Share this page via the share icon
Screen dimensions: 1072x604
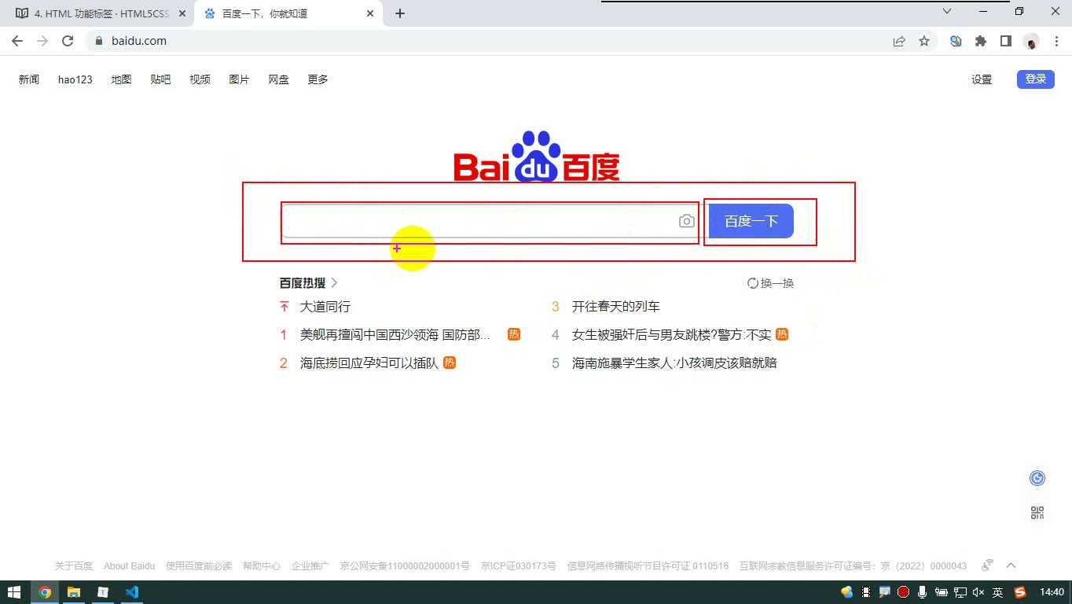click(899, 41)
